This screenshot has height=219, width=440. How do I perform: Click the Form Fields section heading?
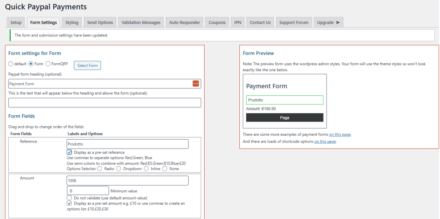click(21, 116)
